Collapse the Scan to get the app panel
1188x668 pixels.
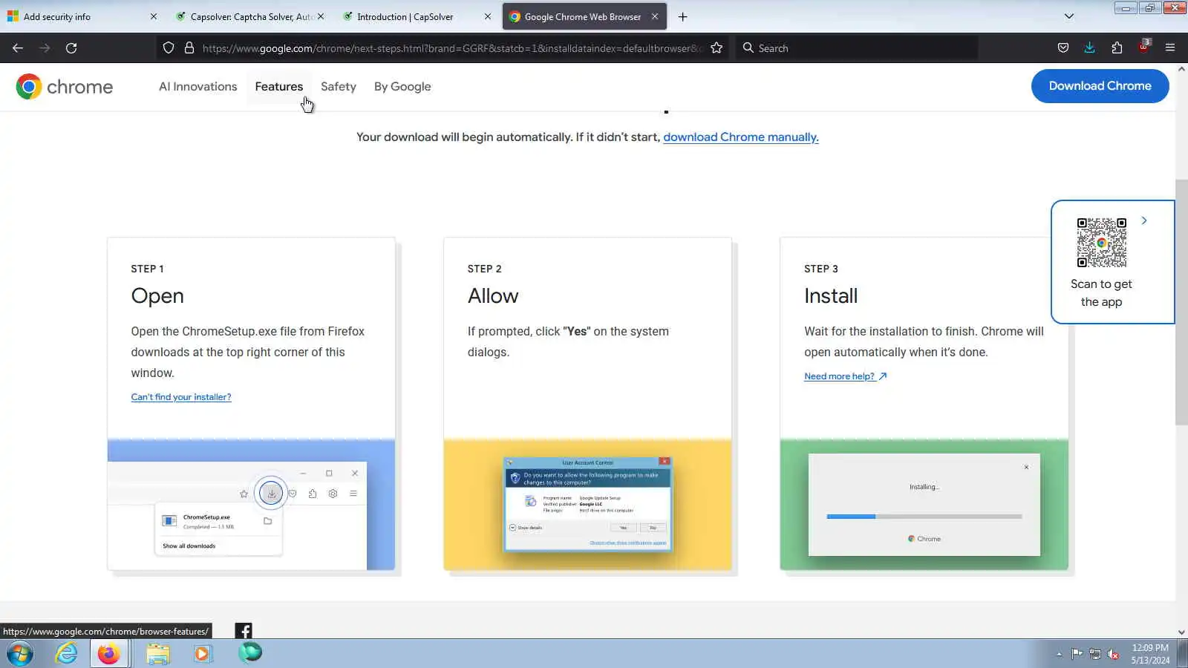pyautogui.click(x=1144, y=220)
